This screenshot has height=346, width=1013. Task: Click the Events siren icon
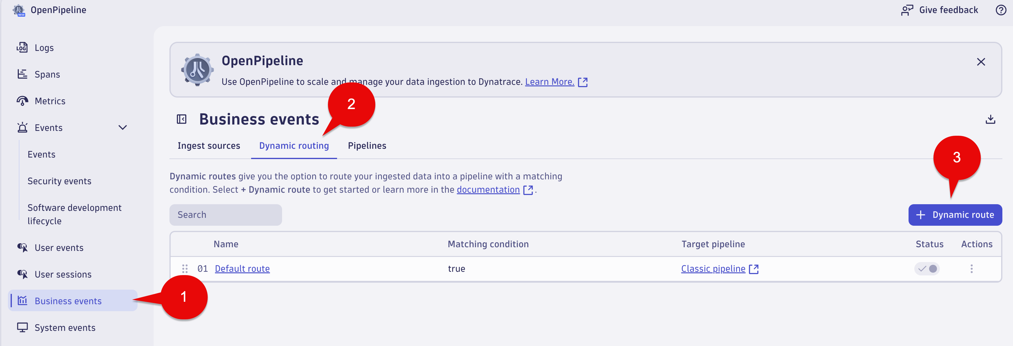pyautogui.click(x=22, y=128)
